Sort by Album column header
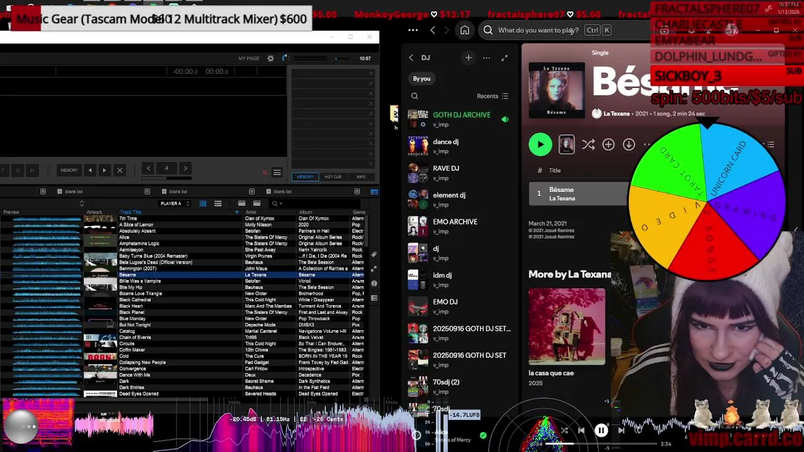This screenshot has height=452, width=804. pyautogui.click(x=305, y=212)
